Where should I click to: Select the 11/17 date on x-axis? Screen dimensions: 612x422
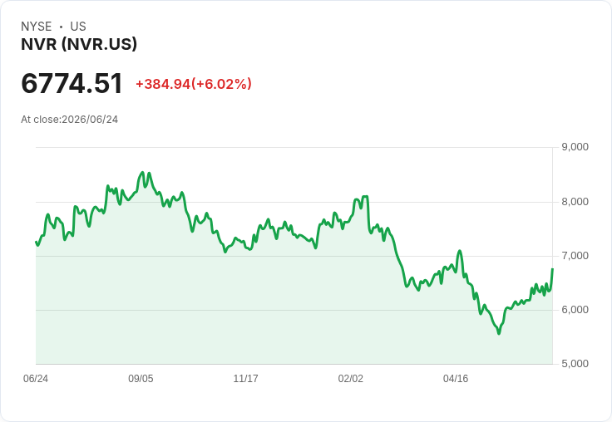click(x=245, y=378)
